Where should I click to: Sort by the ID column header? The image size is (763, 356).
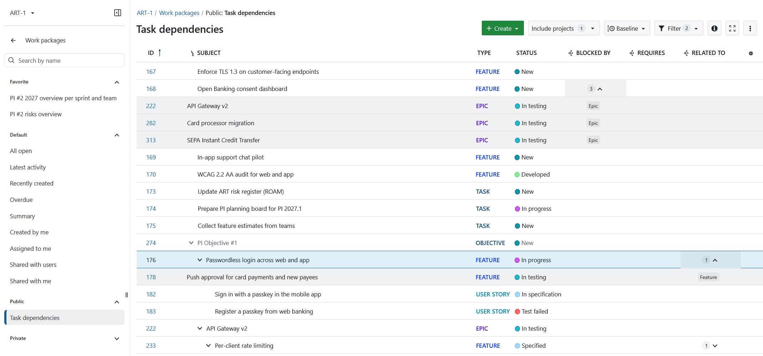(151, 53)
